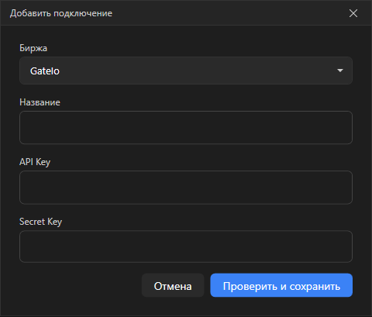Click the Название label text
372x317 pixels.
click(40, 102)
